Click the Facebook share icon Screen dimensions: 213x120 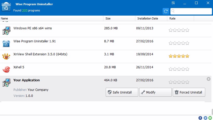pos(200,118)
